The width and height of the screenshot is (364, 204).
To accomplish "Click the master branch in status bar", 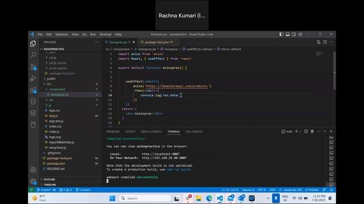I will click(x=44, y=190).
